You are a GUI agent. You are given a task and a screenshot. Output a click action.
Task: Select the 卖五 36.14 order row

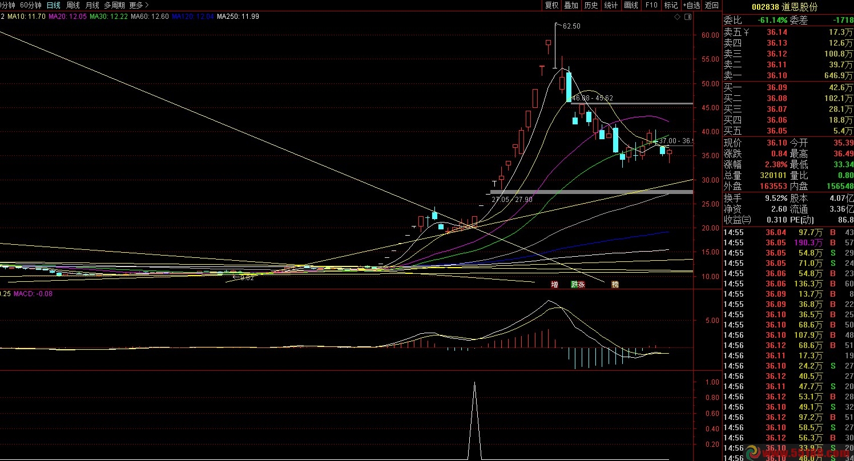coord(788,33)
